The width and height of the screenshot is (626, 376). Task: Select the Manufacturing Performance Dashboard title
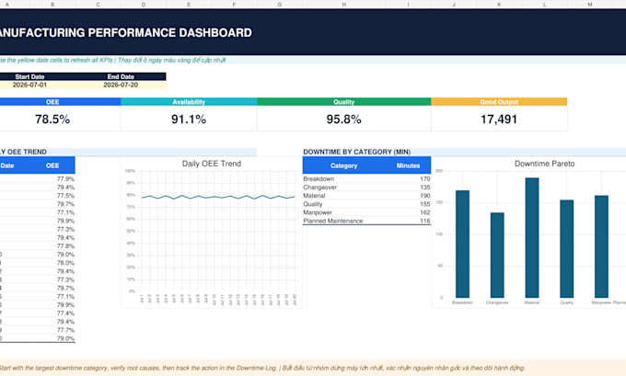click(x=126, y=33)
